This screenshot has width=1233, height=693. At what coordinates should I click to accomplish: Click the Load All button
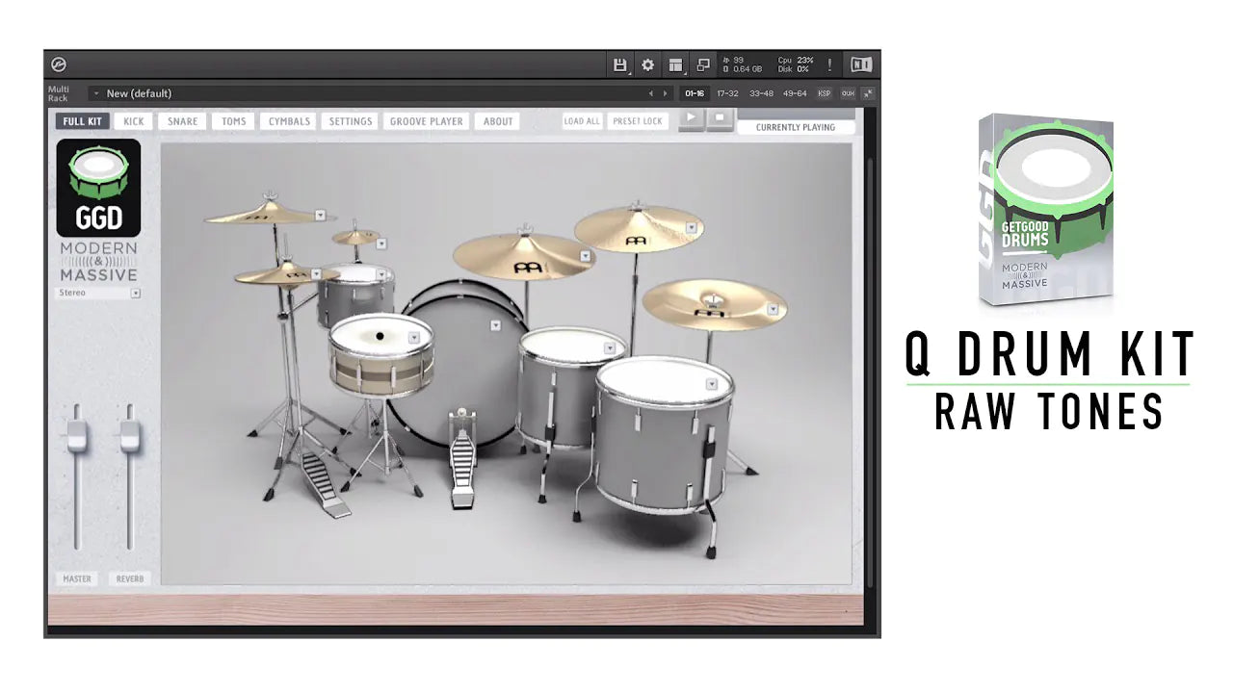coord(582,121)
